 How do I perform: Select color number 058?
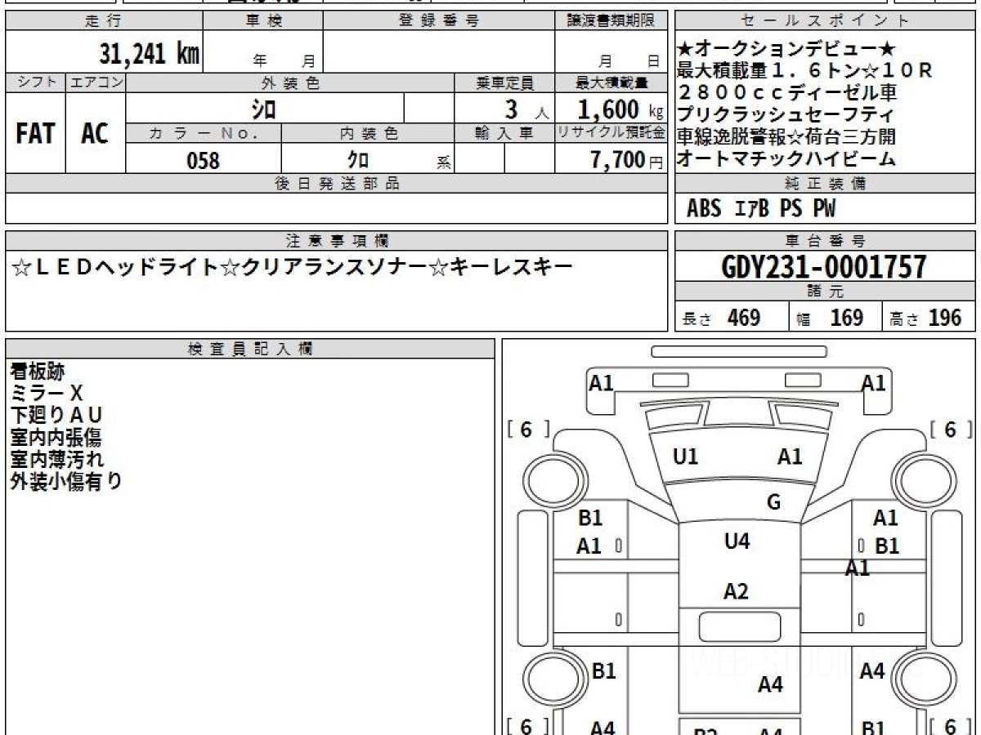203,161
